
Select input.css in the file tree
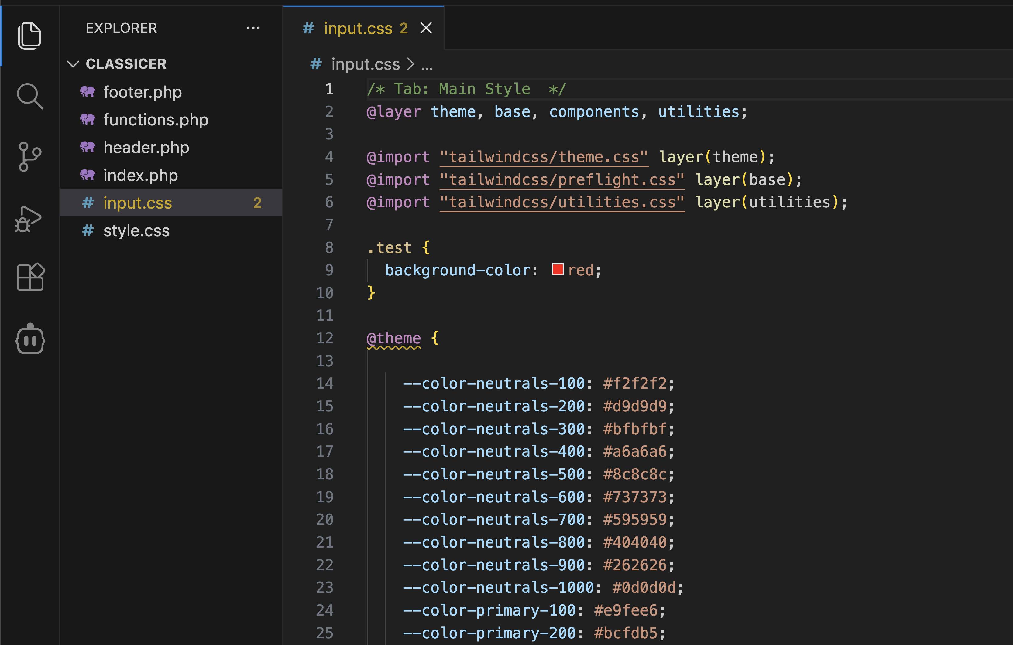171,203
